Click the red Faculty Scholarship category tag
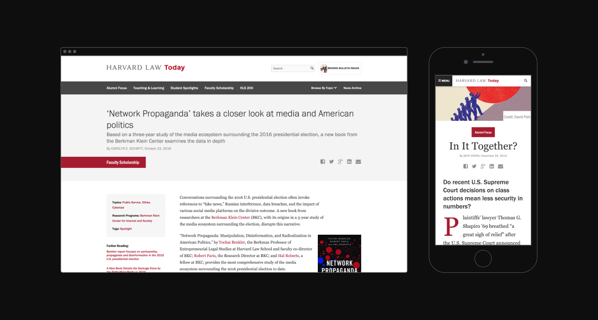 click(103, 162)
